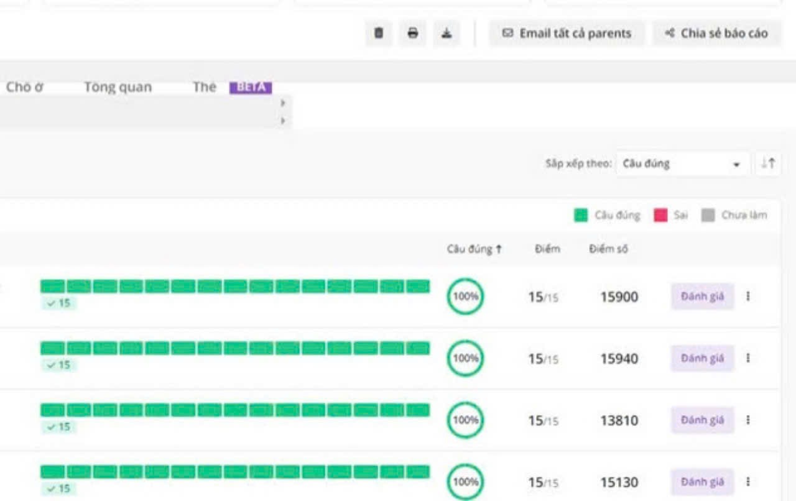796x501 pixels.
Task: Sort by the 'Câu đúng' column header
Action: point(474,249)
